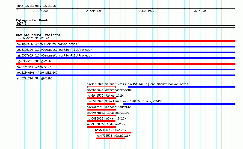Click the Cytogenetic Bands track title
This screenshot has width=243, height=149.
tap(32, 20)
